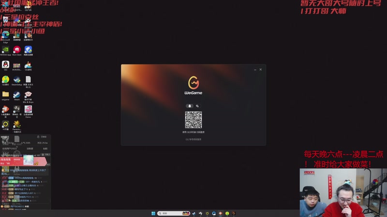Screen dimensions: 387x217
Task: Open the 新建 文本文档 file on desktop
Action: click(x=28, y=81)
